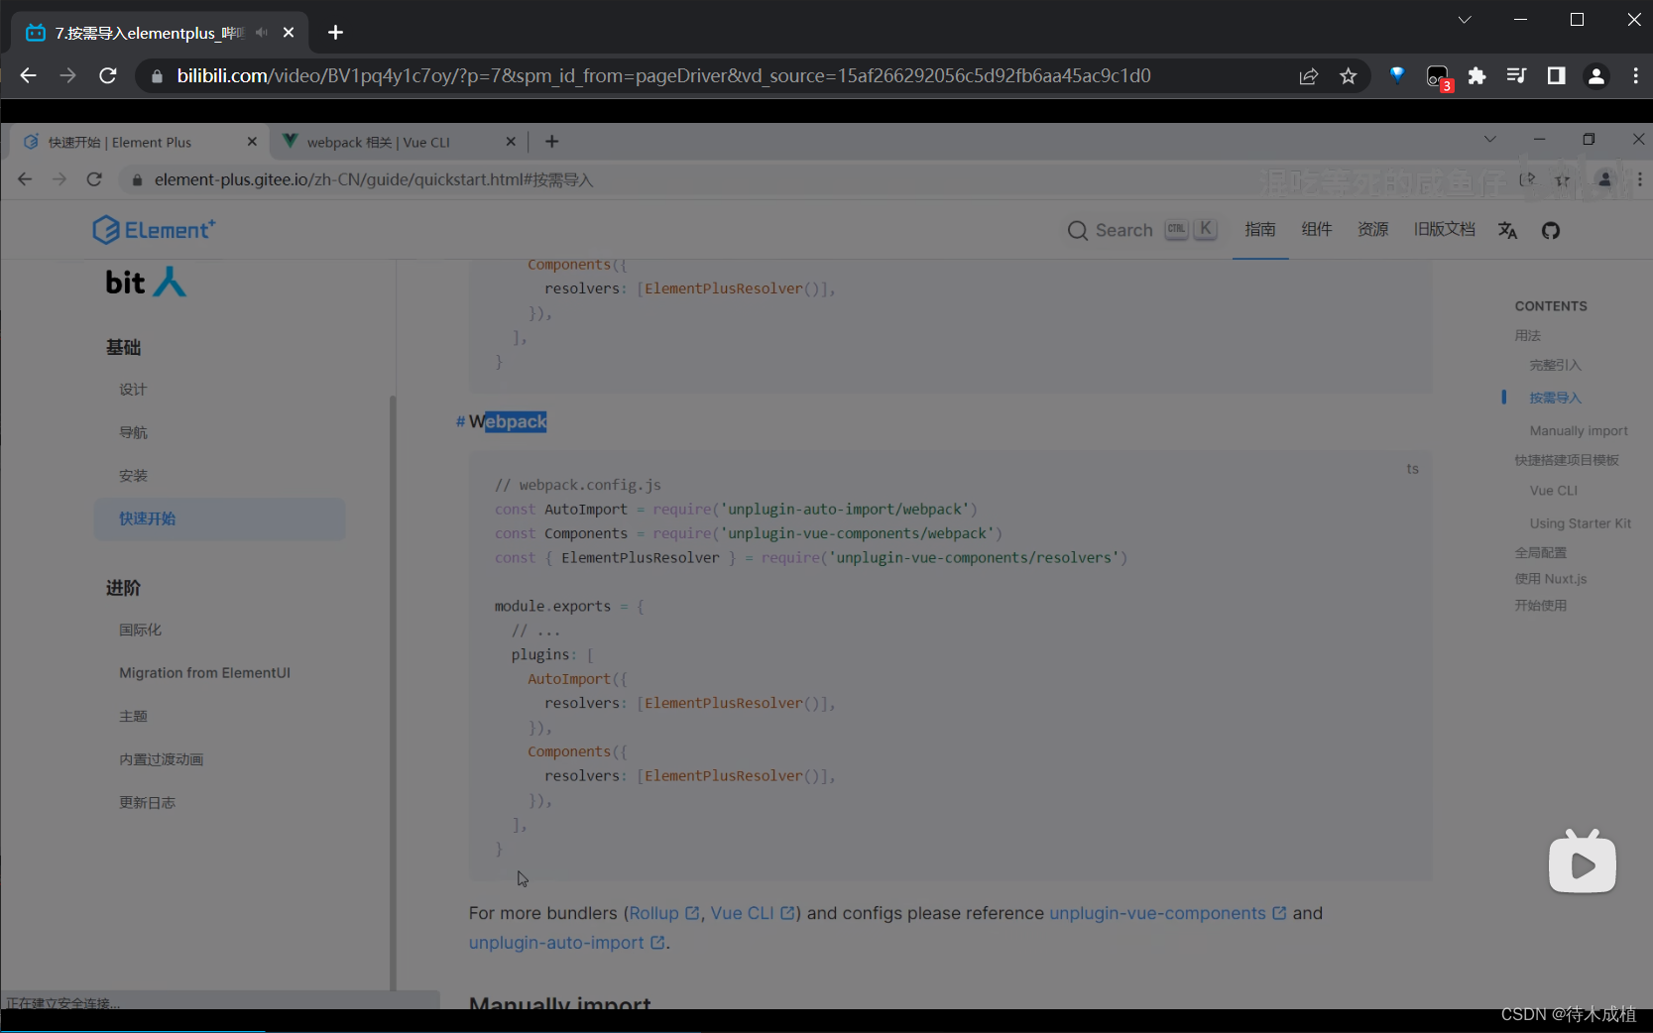Close the webpack Vue CLI tab
Screen dimensions: 1653x1033
click(511, 142)
